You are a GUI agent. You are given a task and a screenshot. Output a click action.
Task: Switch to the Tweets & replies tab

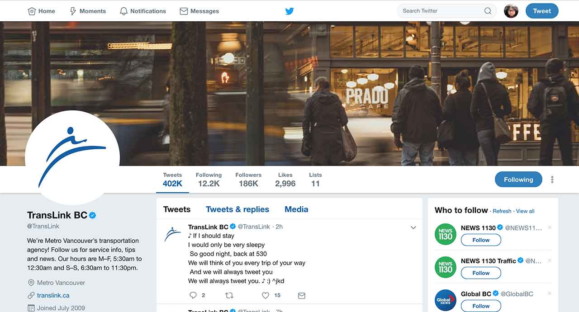pos(237,209)
